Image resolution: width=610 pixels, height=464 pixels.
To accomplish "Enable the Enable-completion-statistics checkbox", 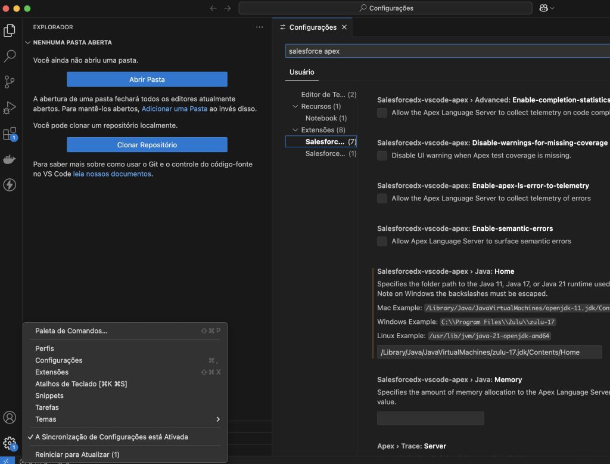I will point(382,113).
